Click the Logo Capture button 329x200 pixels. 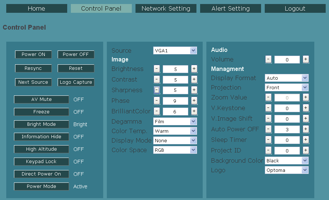(x=76, y=82)
